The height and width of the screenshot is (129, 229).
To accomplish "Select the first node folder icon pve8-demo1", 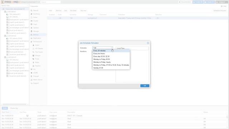I will pos(5,12).
